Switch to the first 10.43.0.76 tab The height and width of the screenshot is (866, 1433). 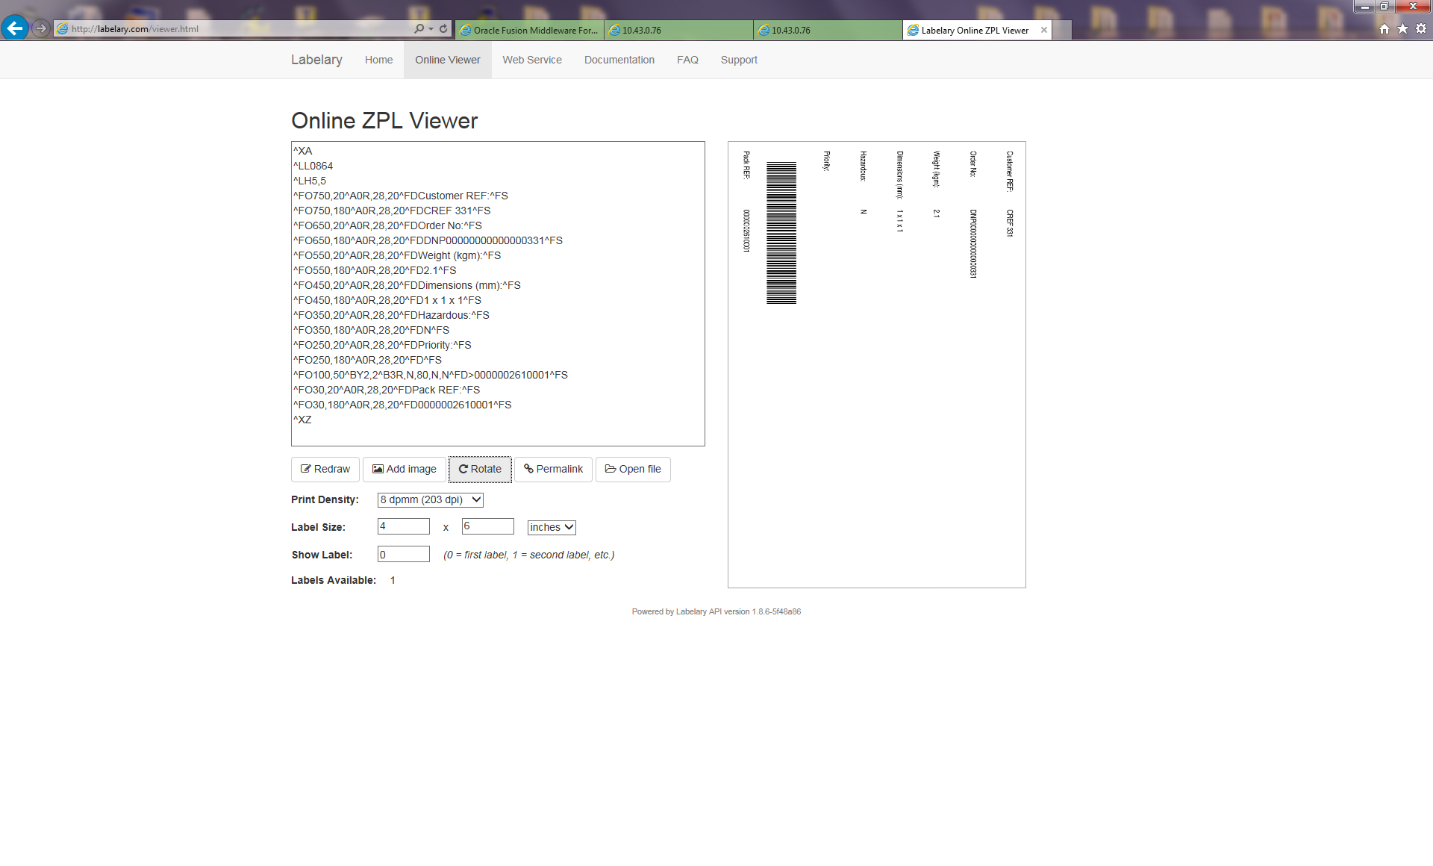pos(678,30)
